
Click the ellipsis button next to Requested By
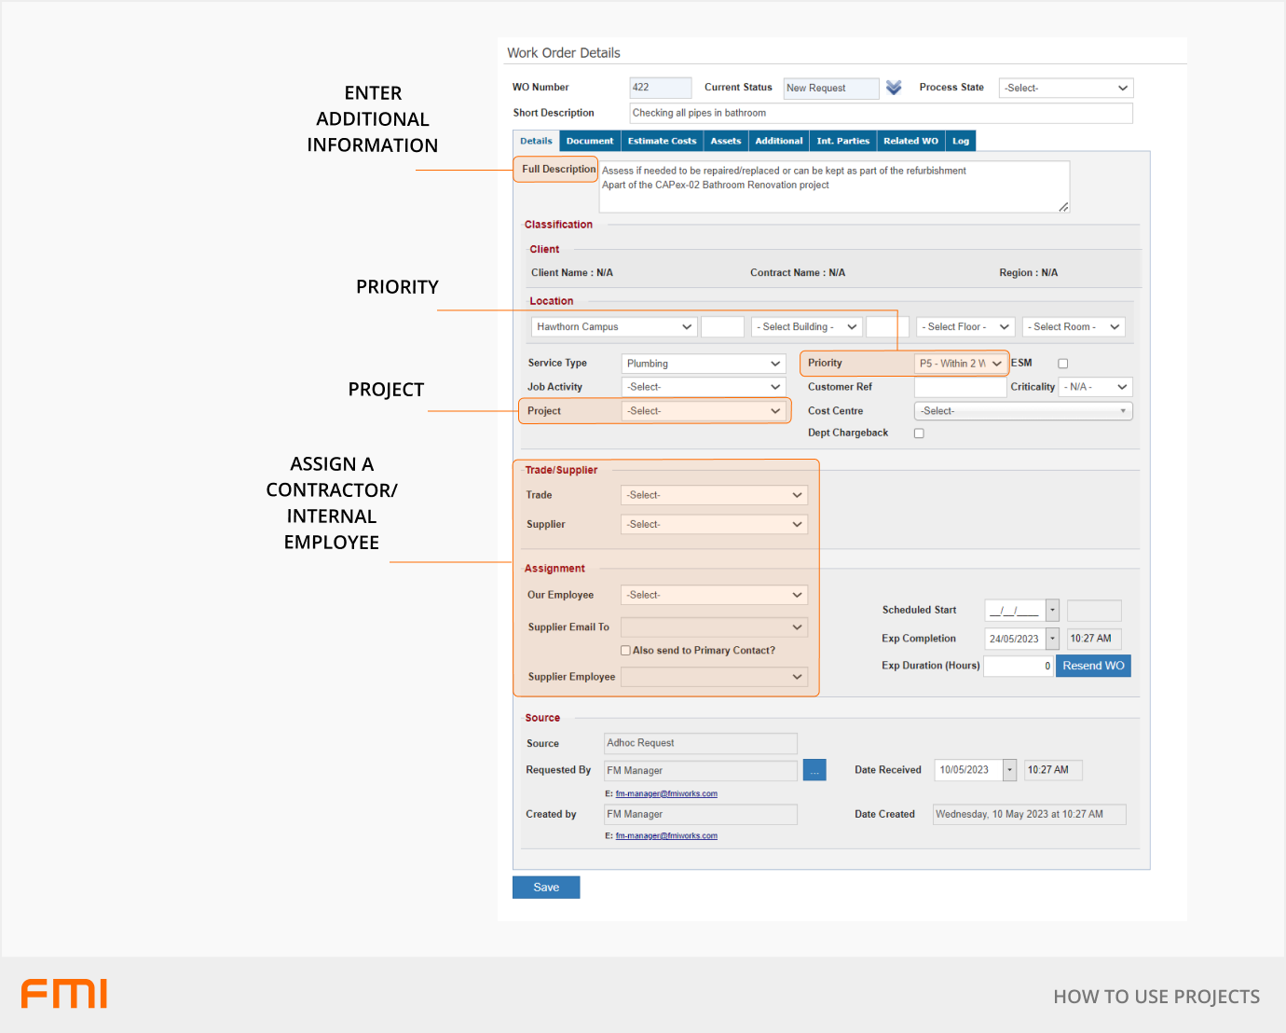pyautogui.click(x=814, y=771)
